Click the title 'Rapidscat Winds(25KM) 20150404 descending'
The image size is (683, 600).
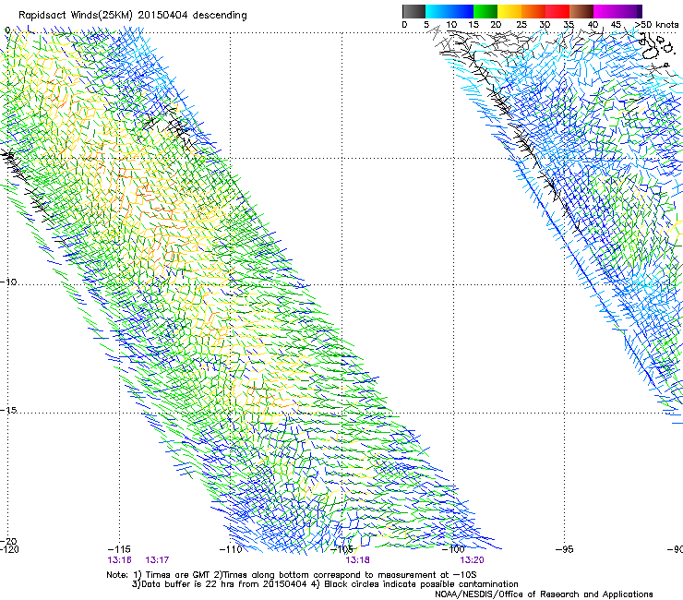coord(132,16)
